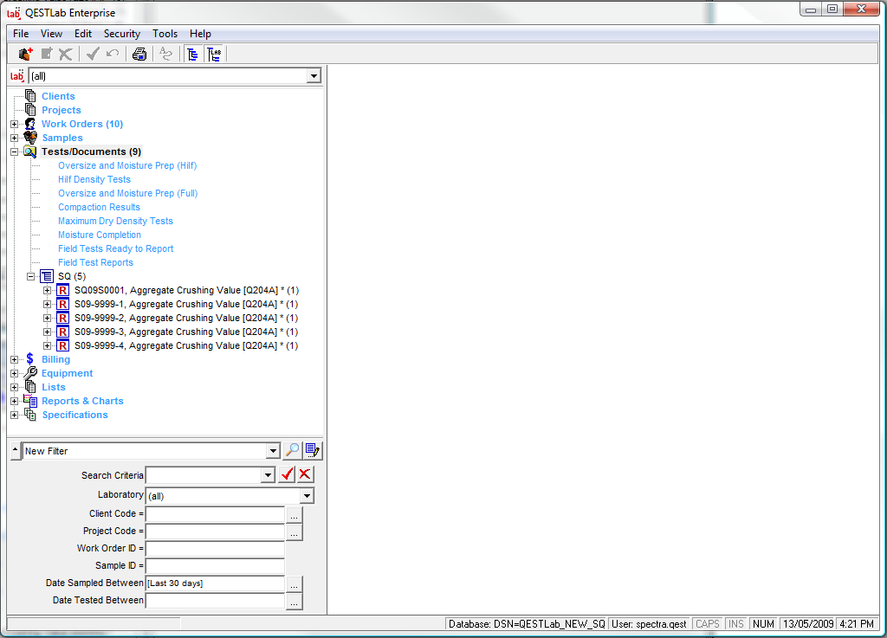This screenshot has height=638, width=887.
Task: Open the Tools menu
Action: [x=165, y=34]
